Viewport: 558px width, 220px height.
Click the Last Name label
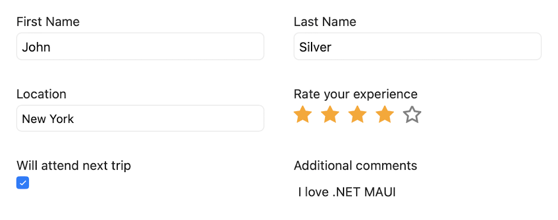pyautogui.click(x=325, y=22)
